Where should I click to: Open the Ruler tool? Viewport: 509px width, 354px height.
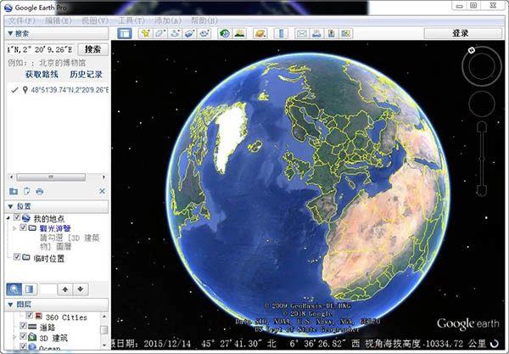(x=281, y=33)
